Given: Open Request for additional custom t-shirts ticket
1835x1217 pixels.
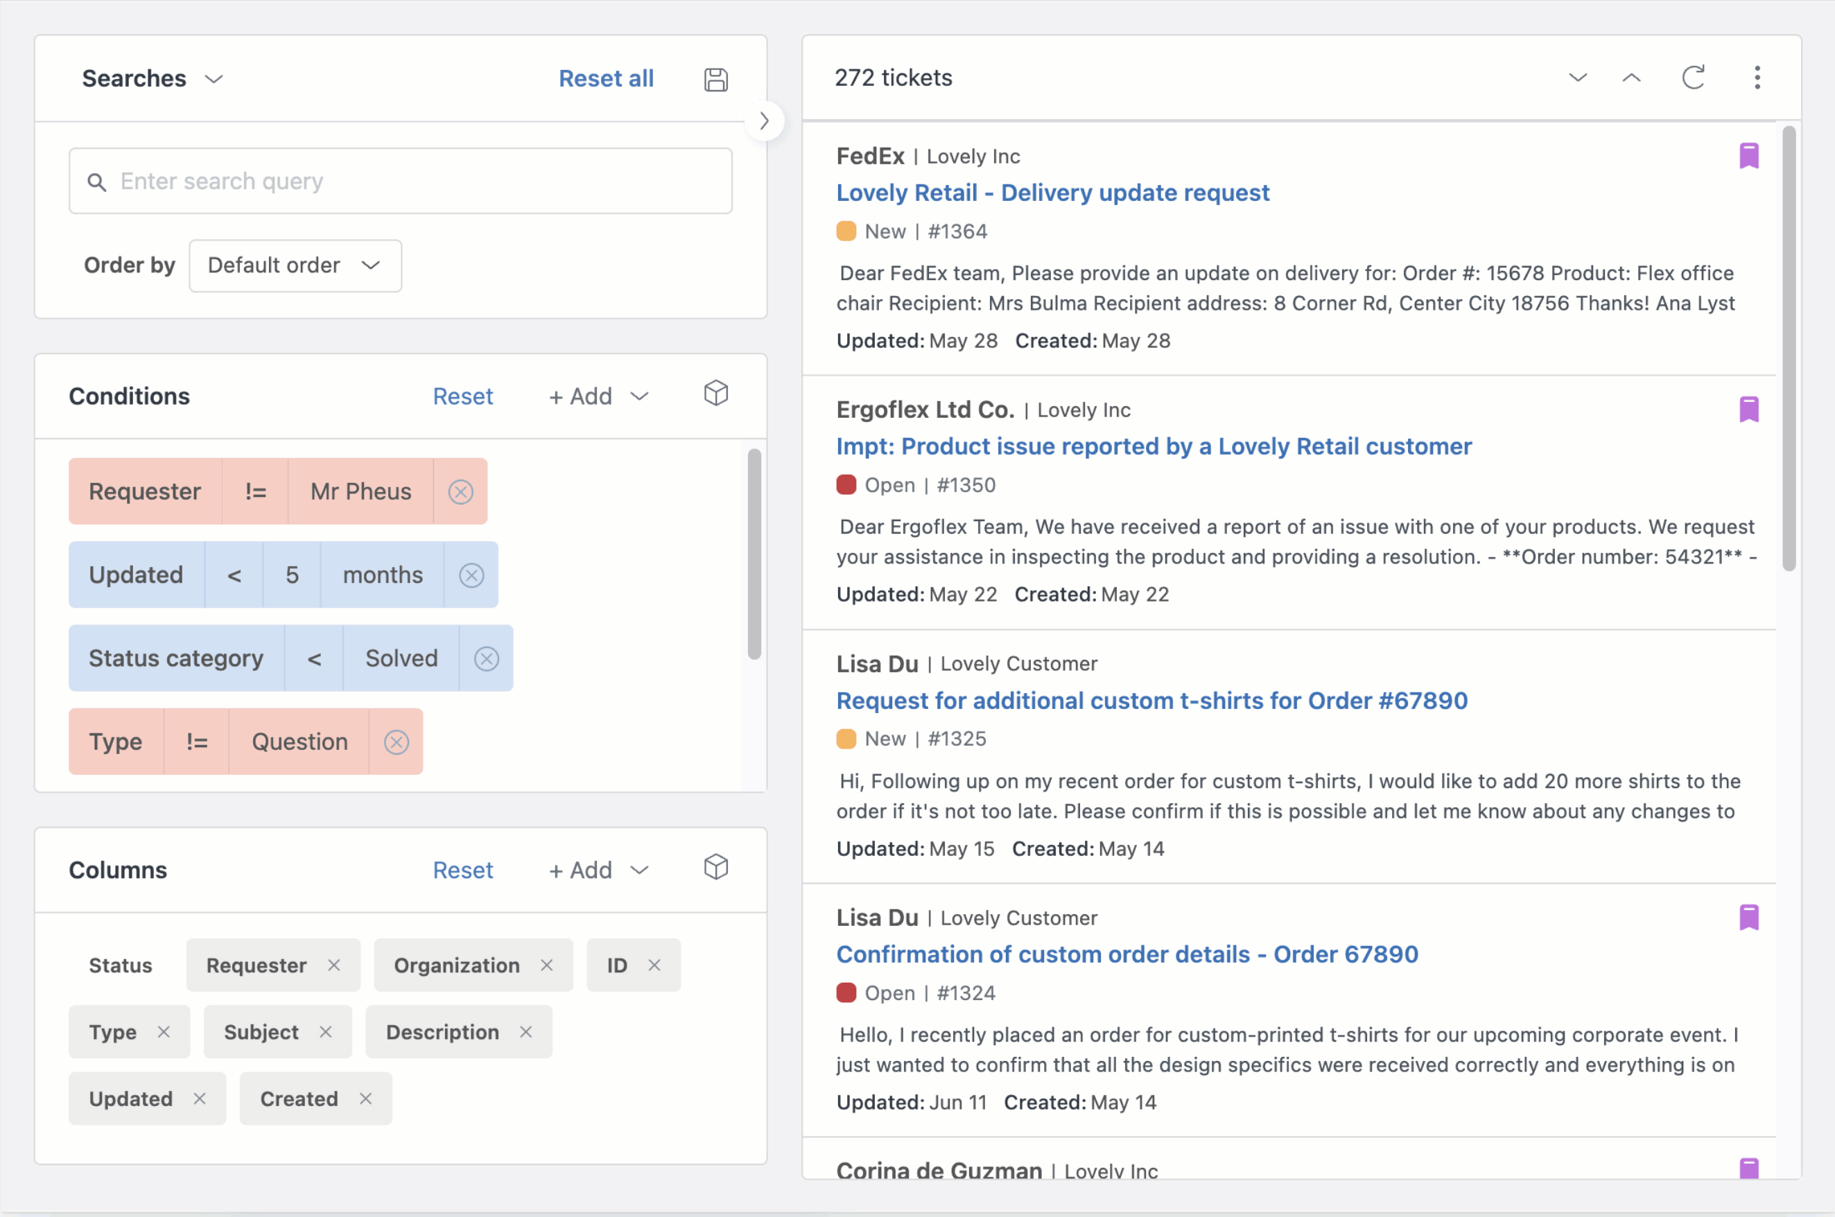Looking at the screenshot, I should pyautogui.click(x=1152, y=700).
